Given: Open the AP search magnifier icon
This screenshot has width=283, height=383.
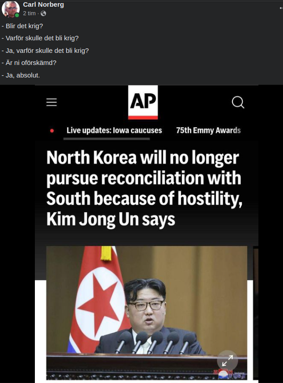Looking at the screenshot, I should click(x=238, y=102).
